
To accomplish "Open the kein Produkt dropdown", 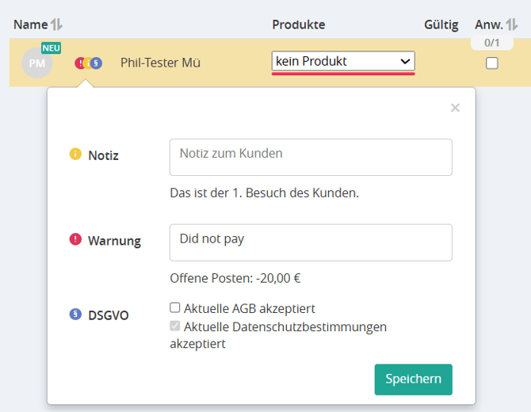I will click(342, 61).
